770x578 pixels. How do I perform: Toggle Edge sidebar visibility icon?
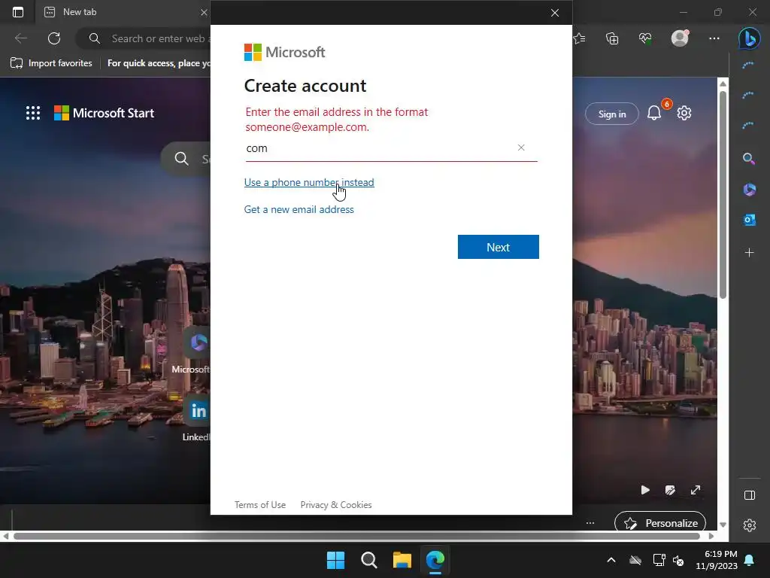[x=750, y=495]
